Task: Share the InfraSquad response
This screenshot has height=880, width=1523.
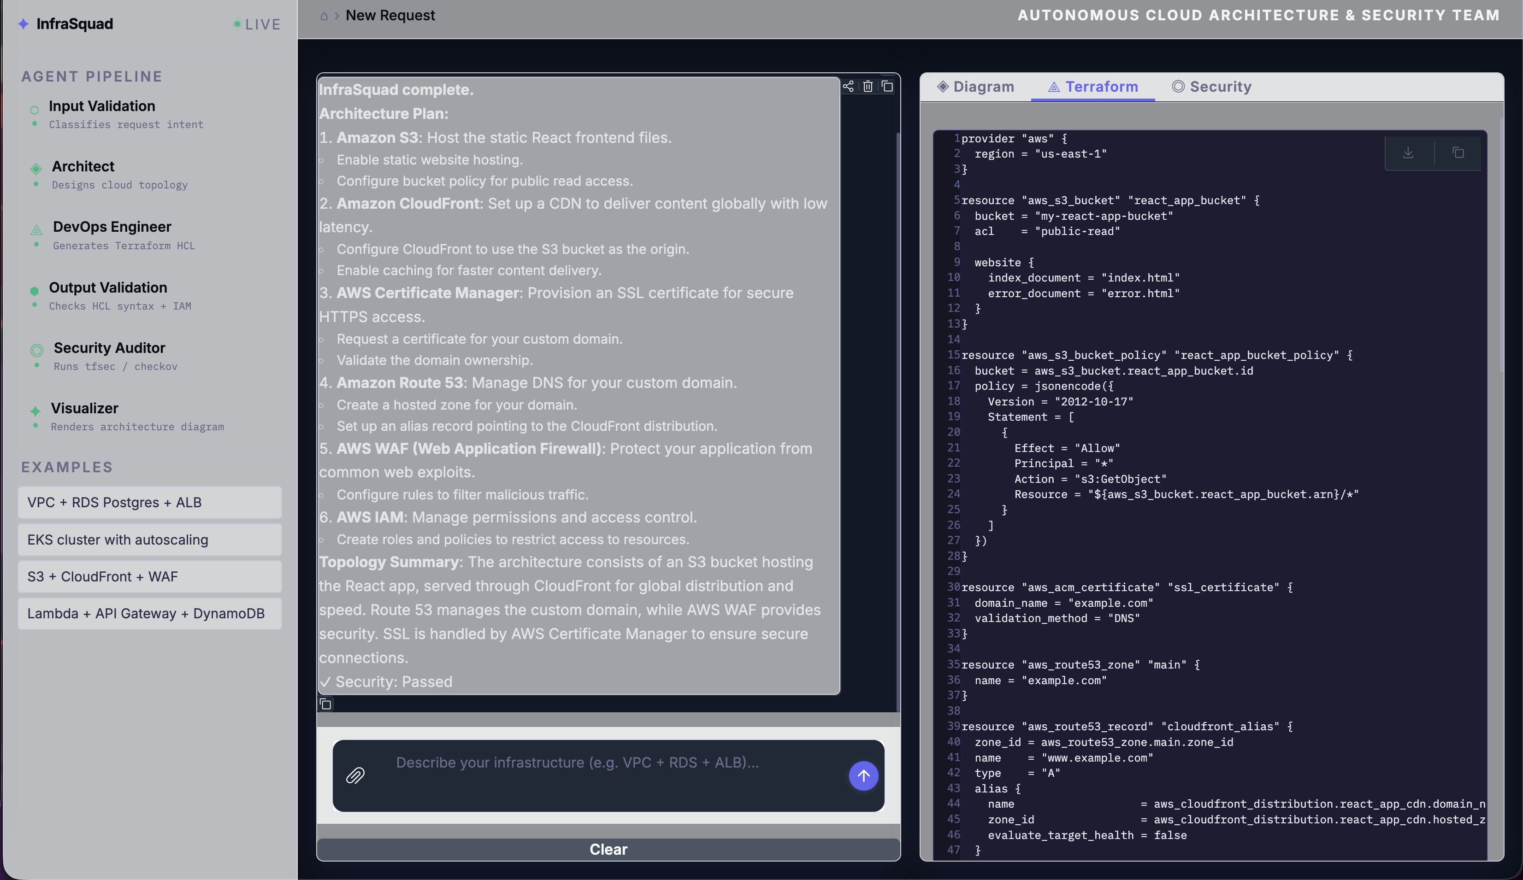Action: pyautogui.click(x=849, y=87)
